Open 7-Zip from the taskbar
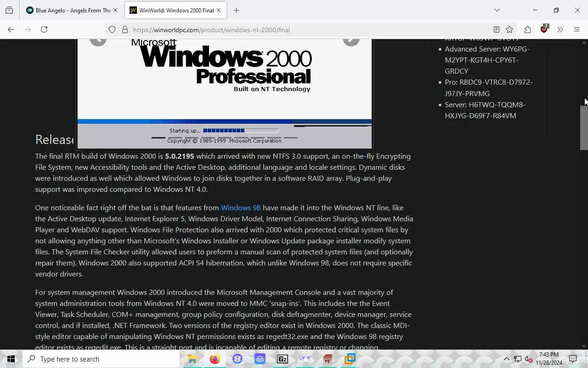Viewport: 588px width, 368px height. coord(283,359)
